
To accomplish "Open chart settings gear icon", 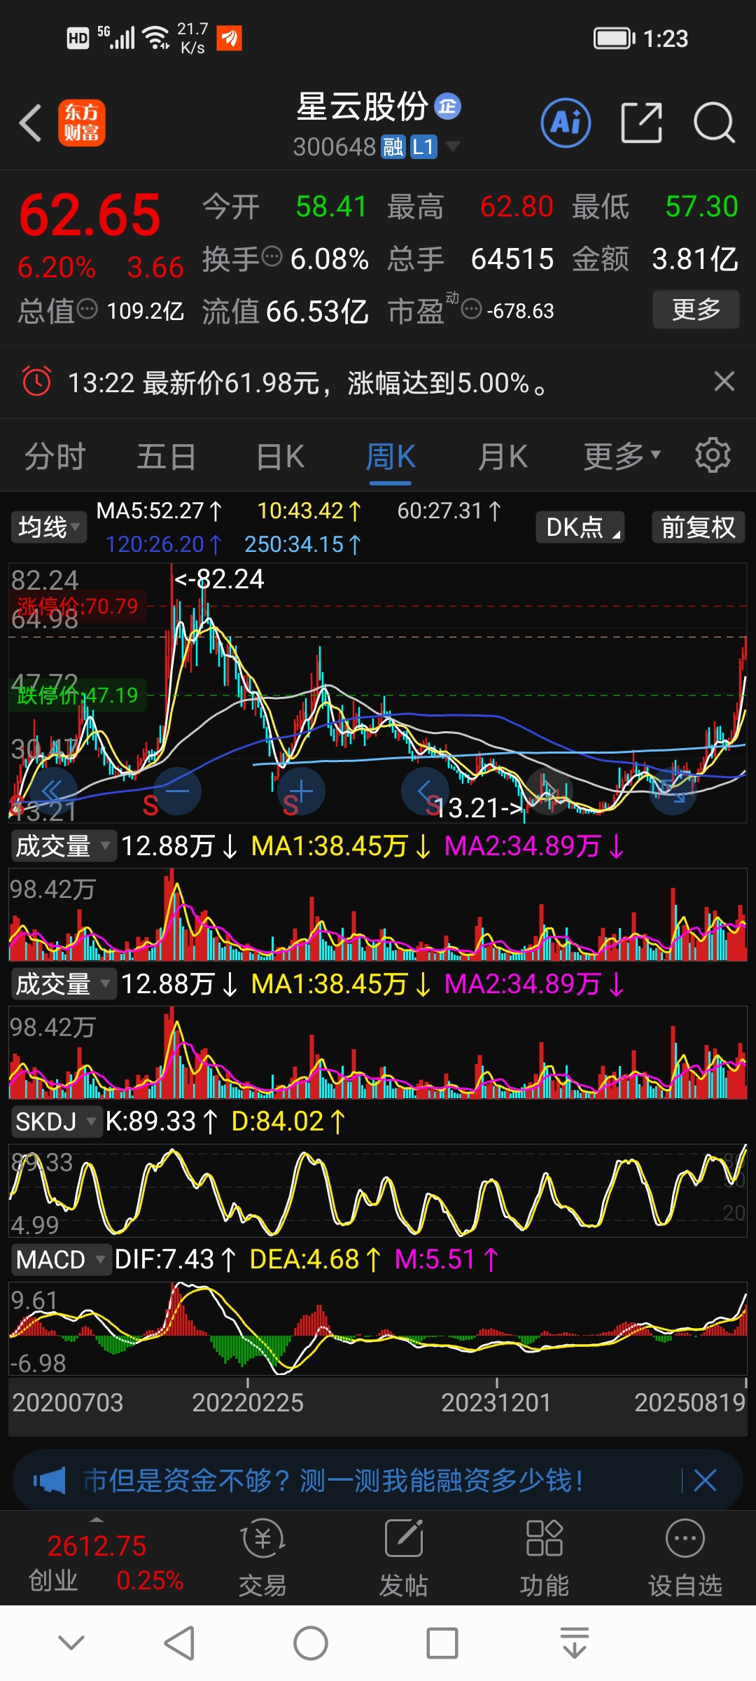I will pos(713,455).
